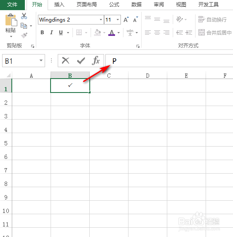Click the Copy icon

coord(24,26)
